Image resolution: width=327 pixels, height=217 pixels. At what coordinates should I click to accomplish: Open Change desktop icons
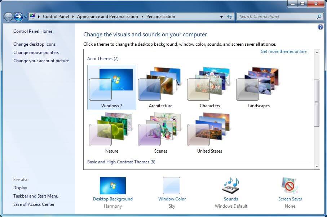tap(35, 44)
